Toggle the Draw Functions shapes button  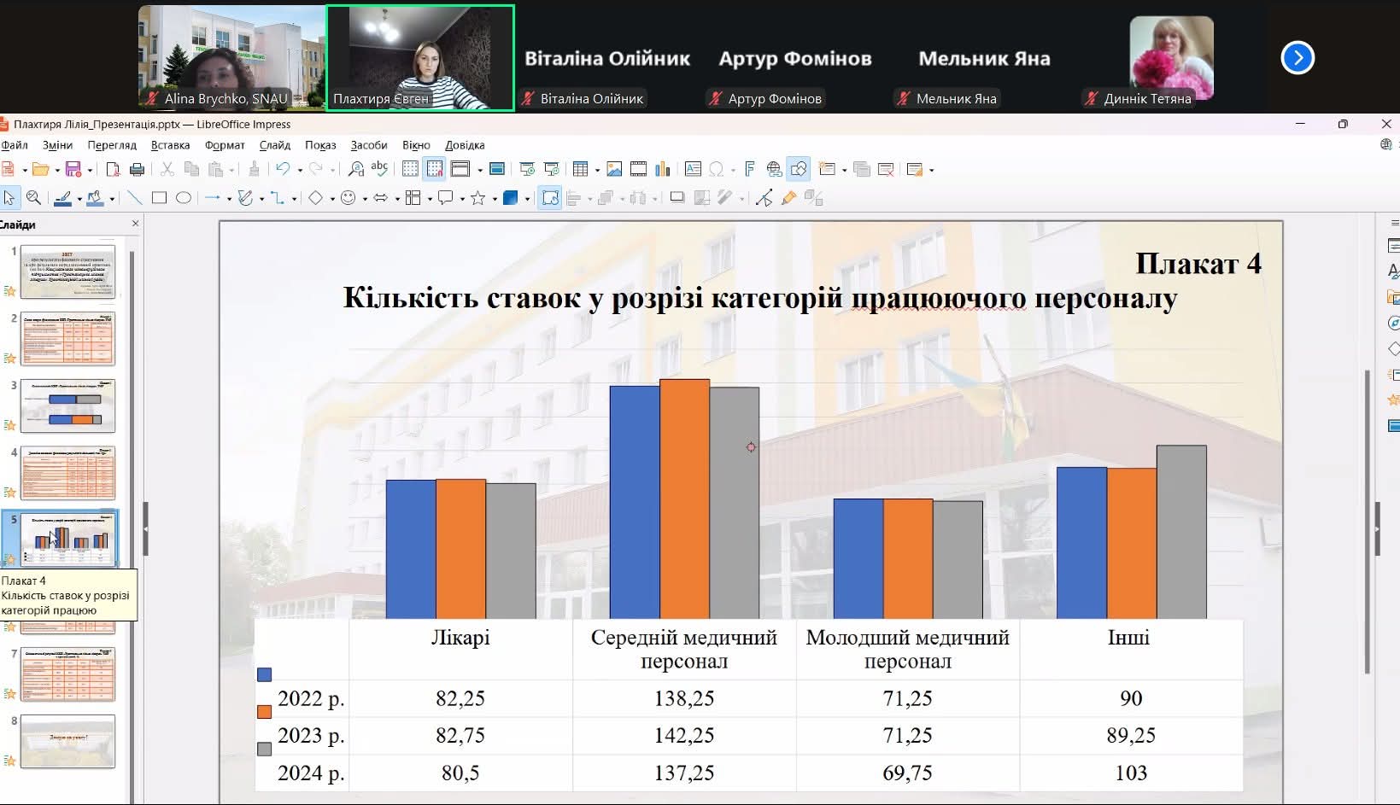tap(799, 170)
